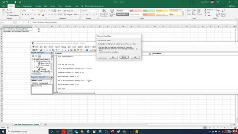Click Toggle Folders icon in Project pane

(x=39, y=56)
